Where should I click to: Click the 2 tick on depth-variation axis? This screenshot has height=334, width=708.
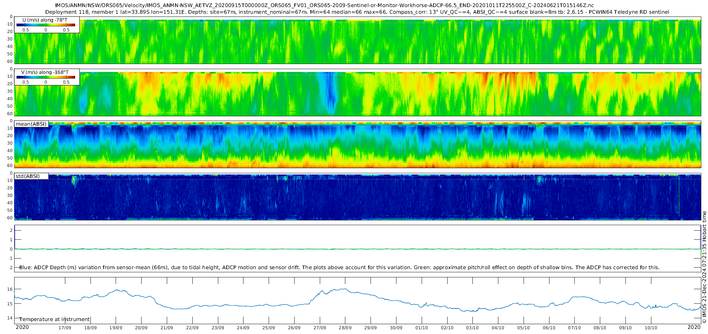tap(11, 230)
